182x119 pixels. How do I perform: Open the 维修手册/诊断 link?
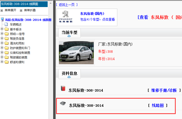pyautogui.click(x=164, y=90)
